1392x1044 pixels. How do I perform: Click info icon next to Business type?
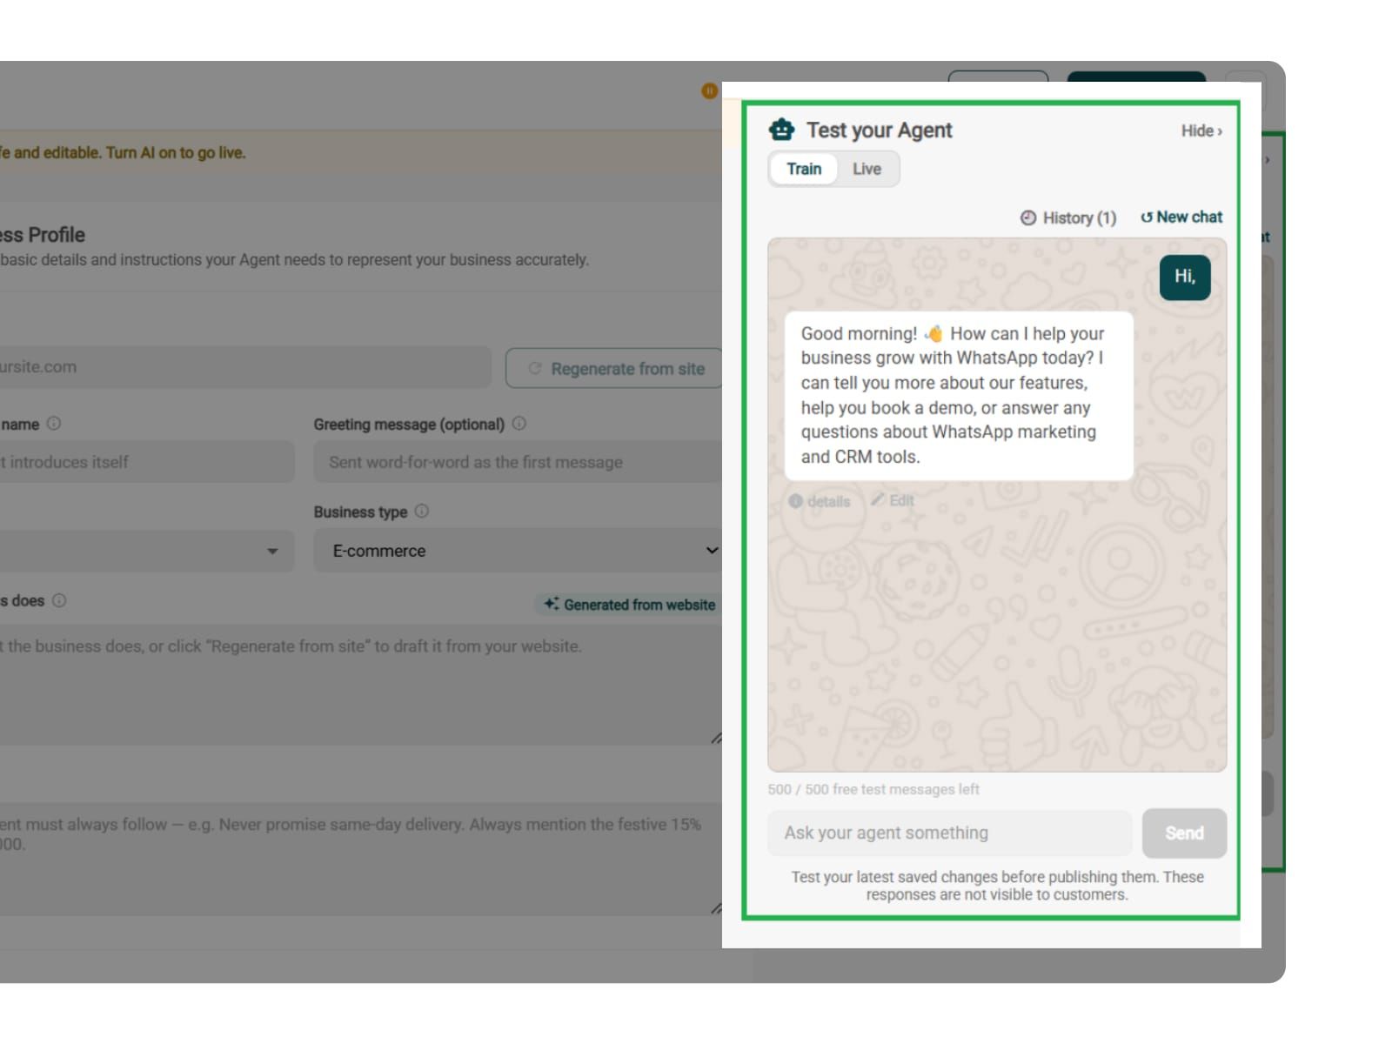[x=422, y=511]
